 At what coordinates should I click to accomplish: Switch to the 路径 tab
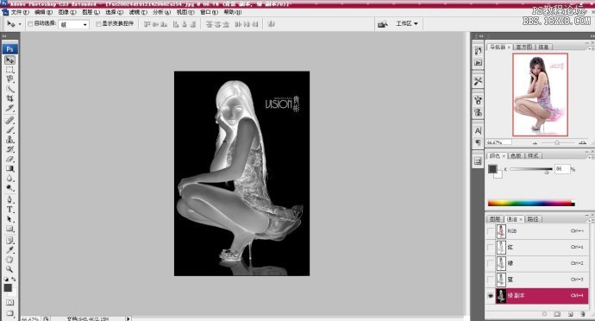(533, 219)
